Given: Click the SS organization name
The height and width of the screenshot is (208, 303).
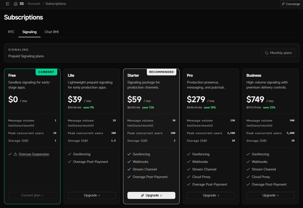Looking at the screenshot, I should pos(22,4).
